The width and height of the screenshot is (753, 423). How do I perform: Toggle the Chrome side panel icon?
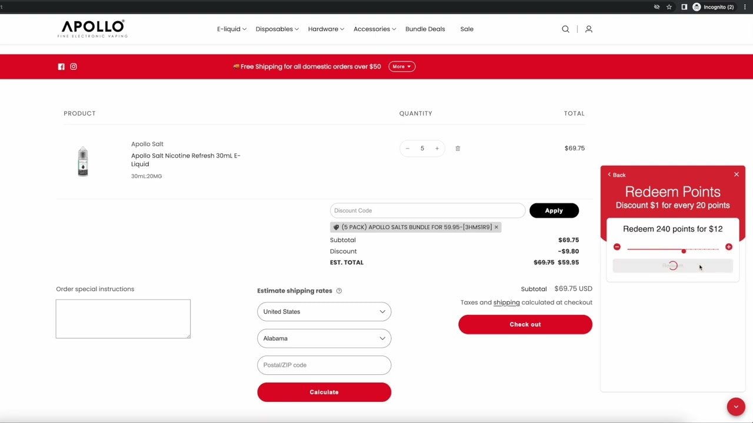pos(684,7)
